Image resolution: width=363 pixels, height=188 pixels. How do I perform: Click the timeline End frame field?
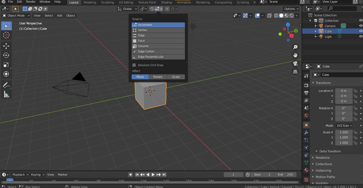point(285,175)
